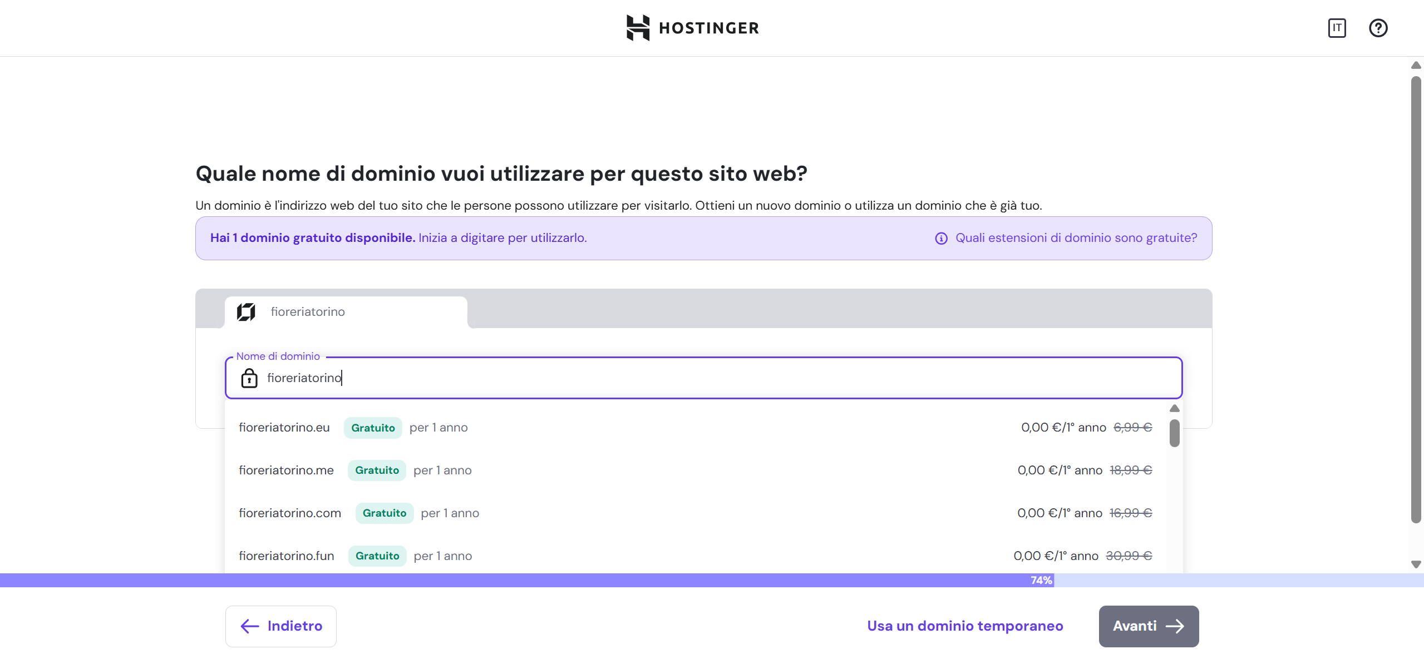This screenshot has height=654, width=1424.
Task: Click the 74% progress bar
Action: click(712, 581)
